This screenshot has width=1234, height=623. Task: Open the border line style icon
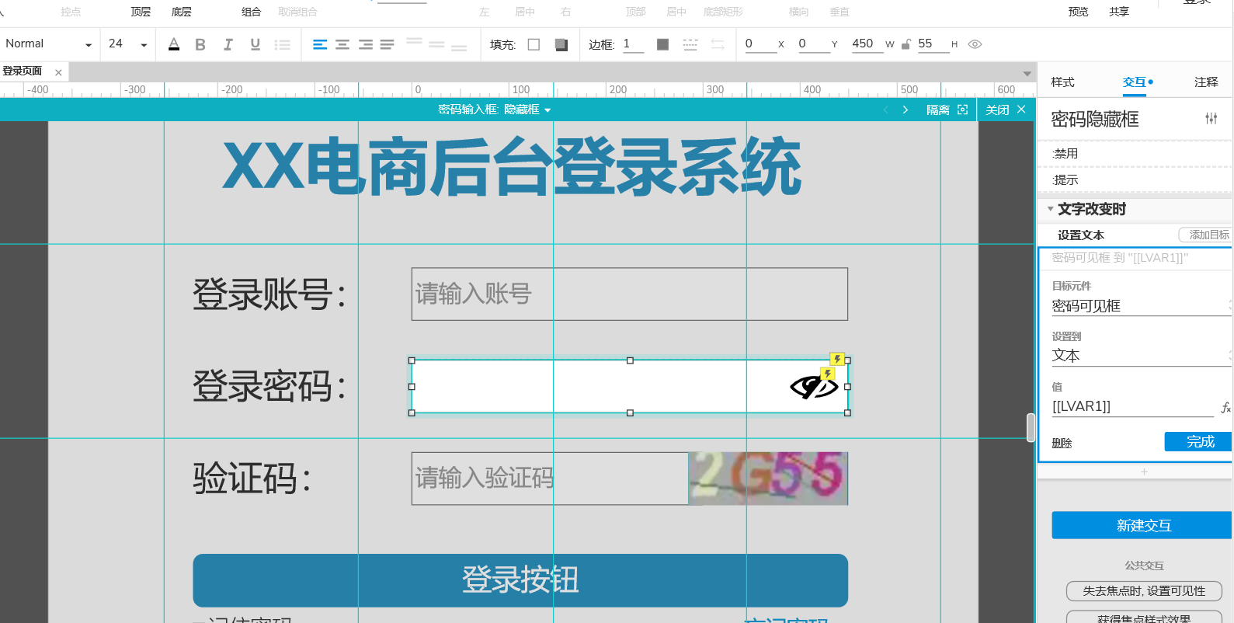[690, 44]
